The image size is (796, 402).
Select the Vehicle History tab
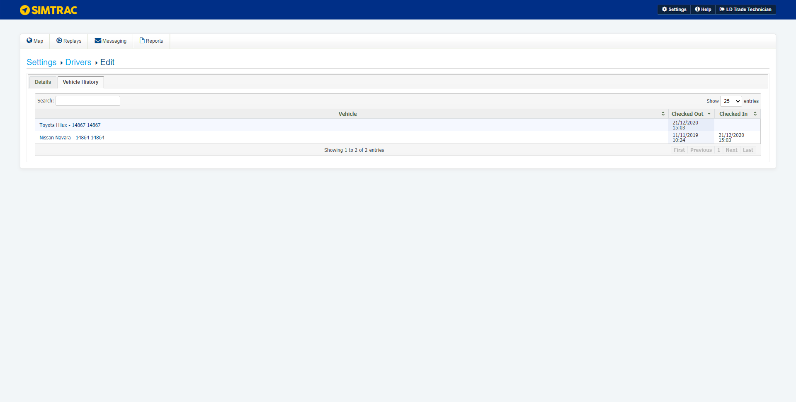click(80, 82)
